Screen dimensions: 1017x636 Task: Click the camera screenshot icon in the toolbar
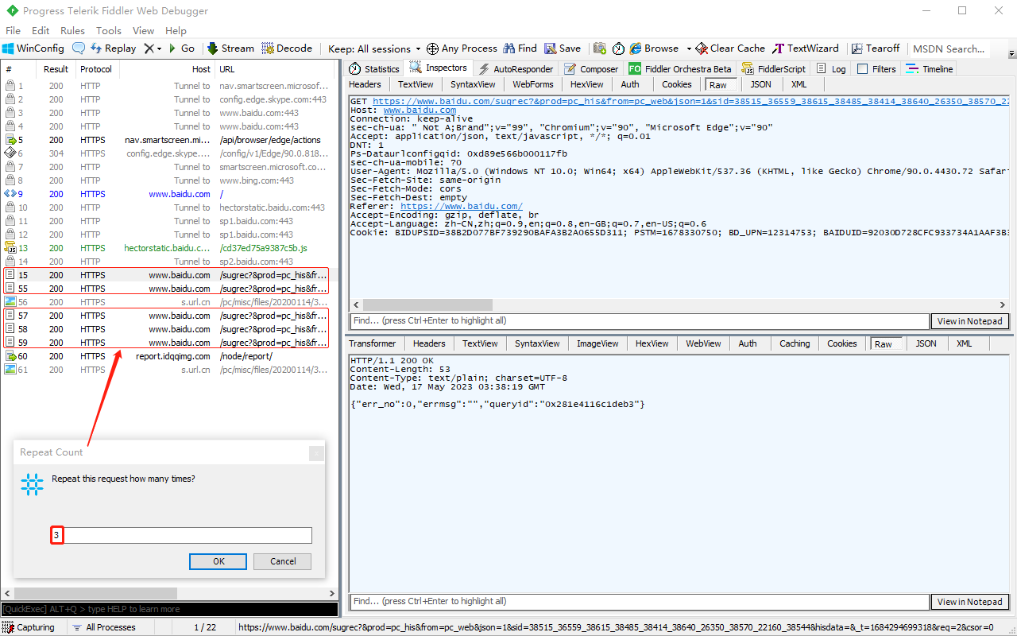pos(600,48)
